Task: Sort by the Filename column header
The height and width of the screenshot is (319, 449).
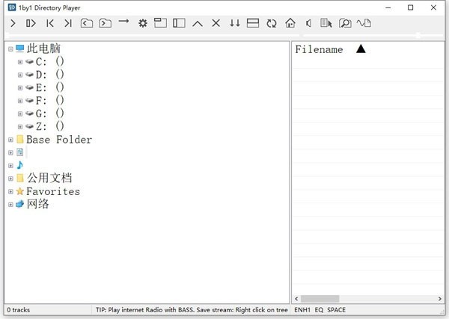Action: [x=320, y=50]
